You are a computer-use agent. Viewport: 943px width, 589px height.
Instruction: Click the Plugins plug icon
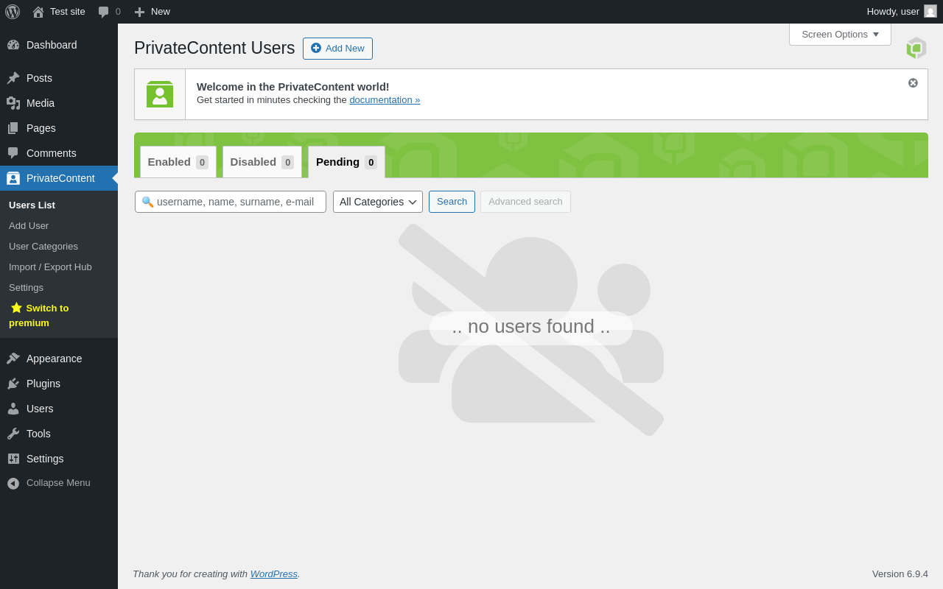point(13,384)
